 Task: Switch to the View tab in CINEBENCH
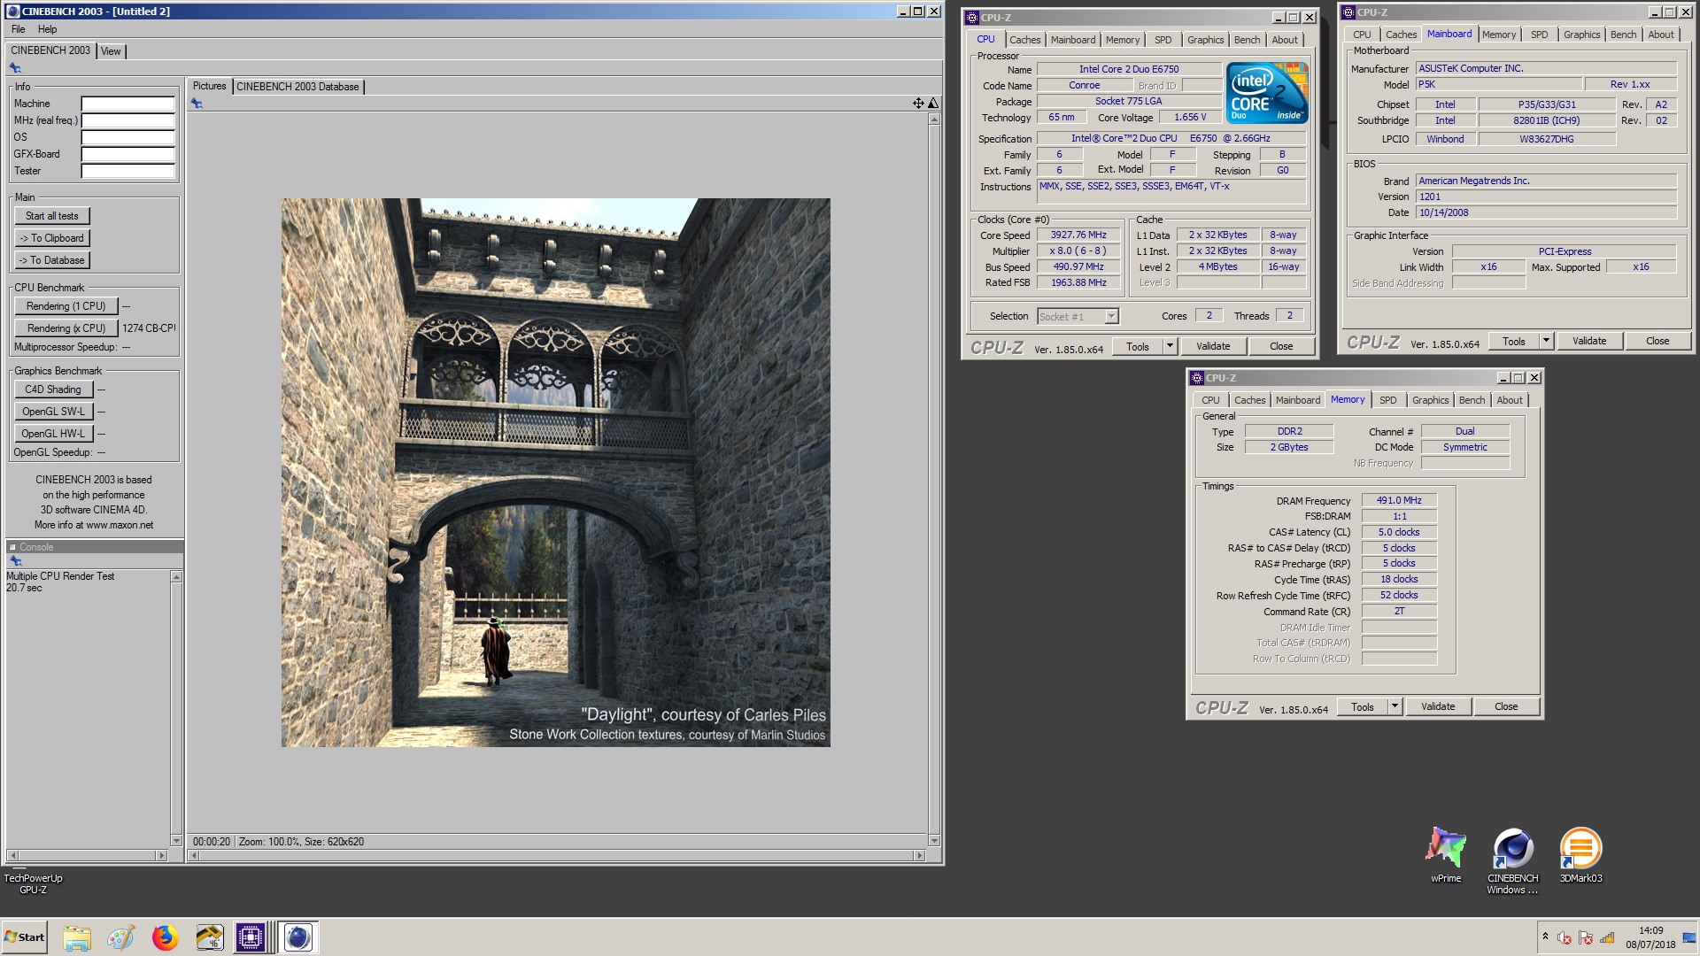pos(111,51)
